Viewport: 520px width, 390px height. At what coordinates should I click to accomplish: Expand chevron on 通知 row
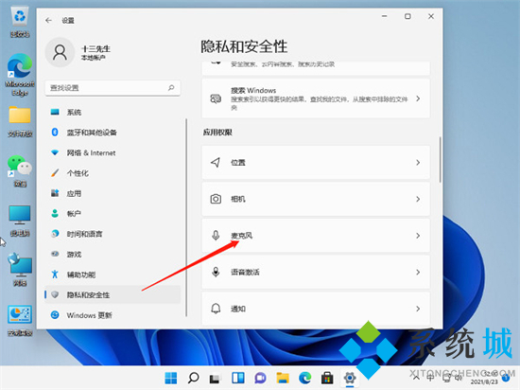point(418,309)
